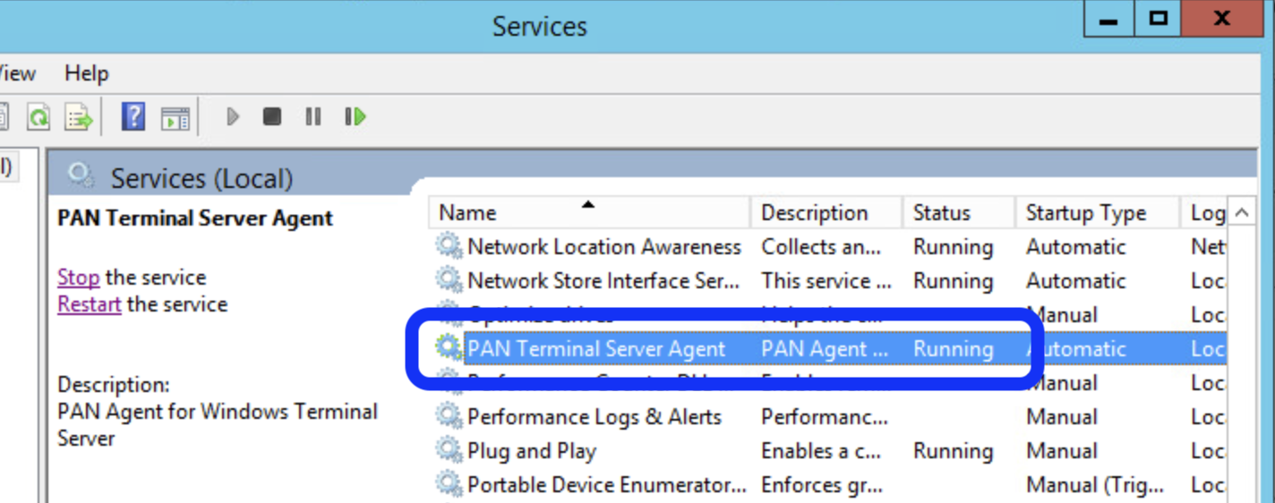Click the Pause Service toolbar button

tap(312, 116)
